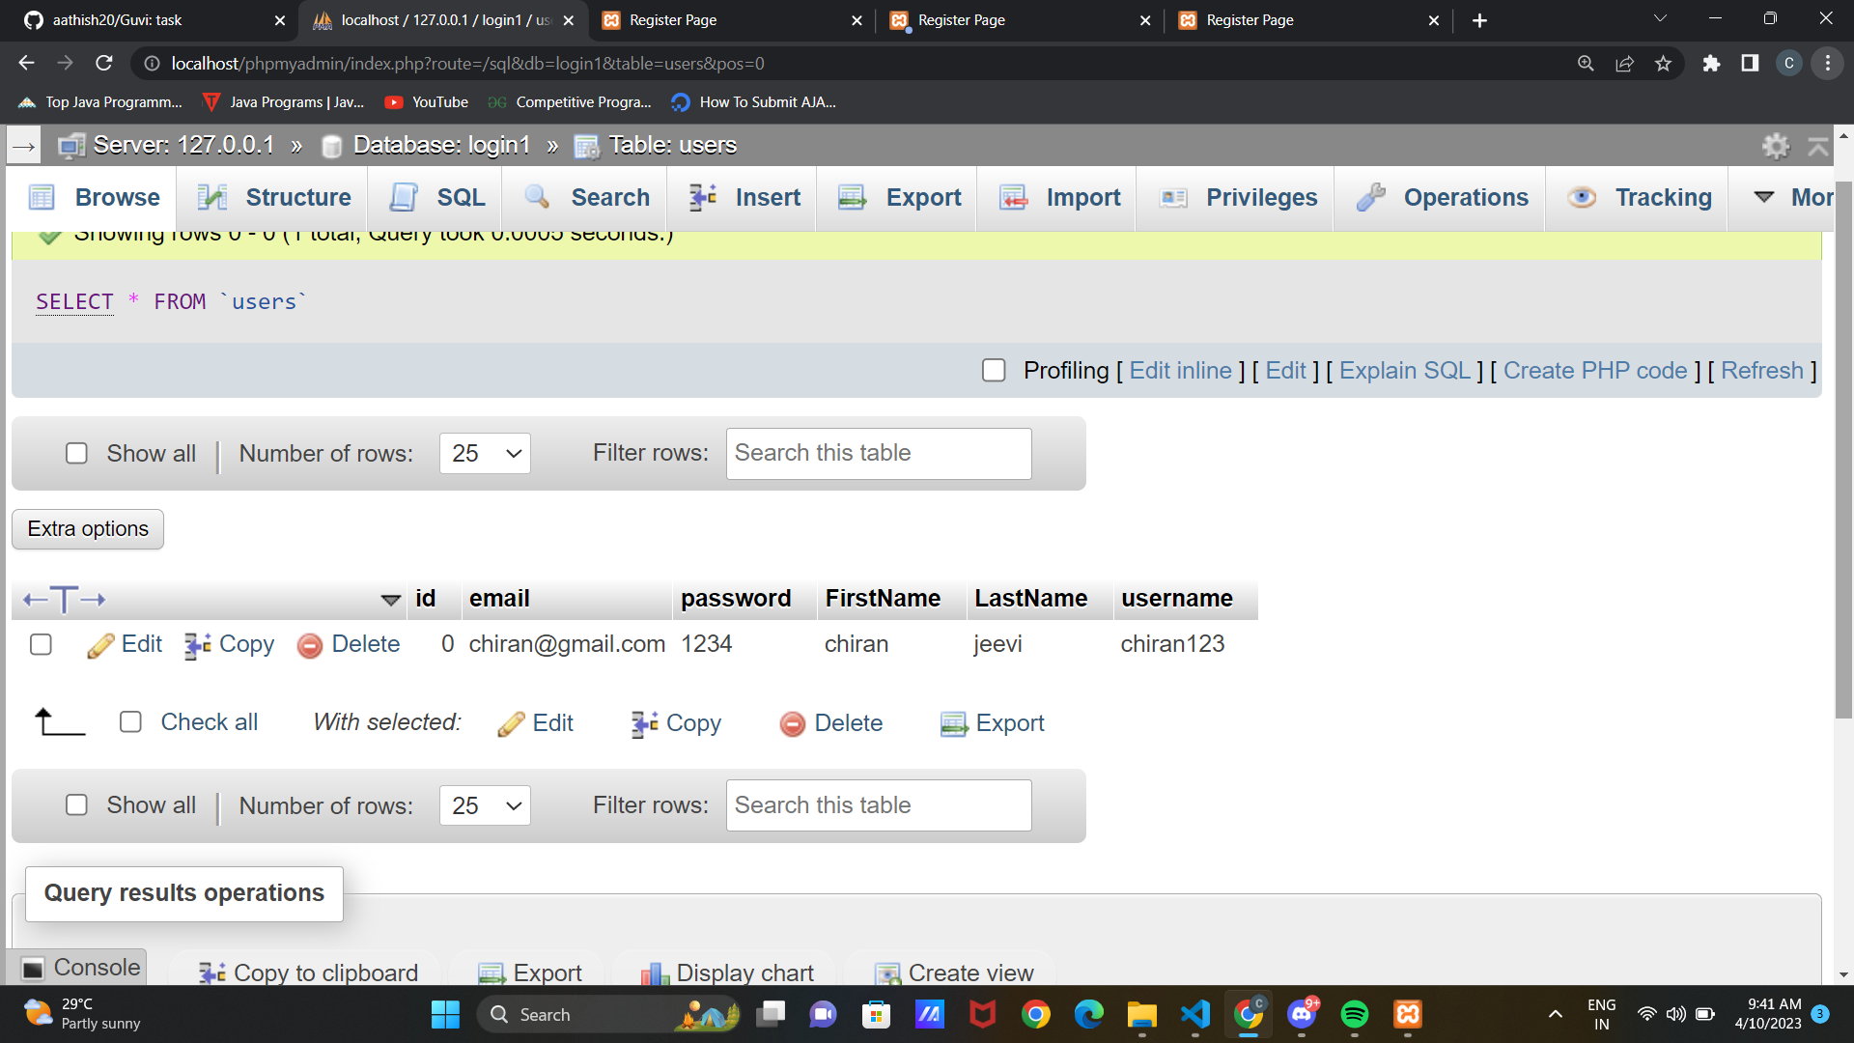Check the upper Show all checkbox
This screenshot has width=1854, height=1043.
[x=76, y=454]
